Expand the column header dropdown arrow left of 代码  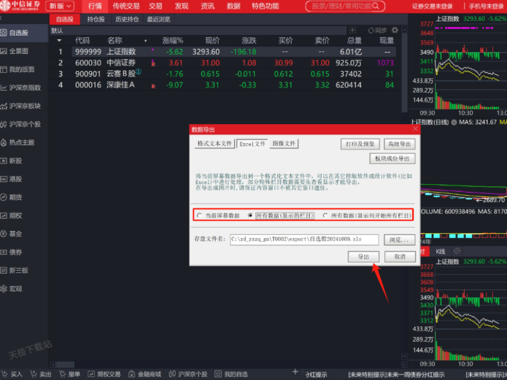click(x=59, y=41)
